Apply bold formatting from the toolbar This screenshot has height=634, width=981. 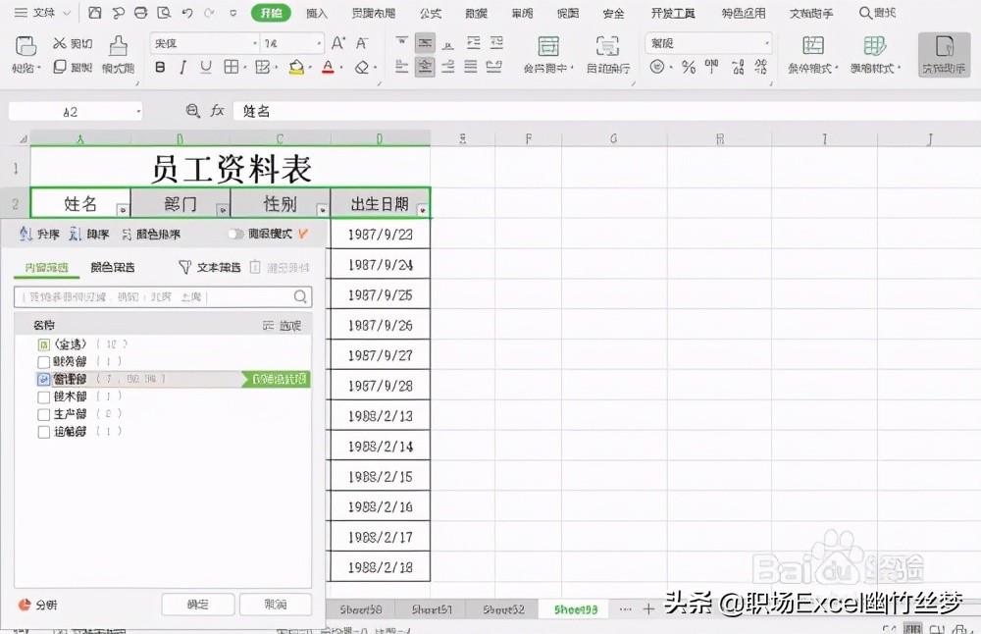(x=159, y=67)
